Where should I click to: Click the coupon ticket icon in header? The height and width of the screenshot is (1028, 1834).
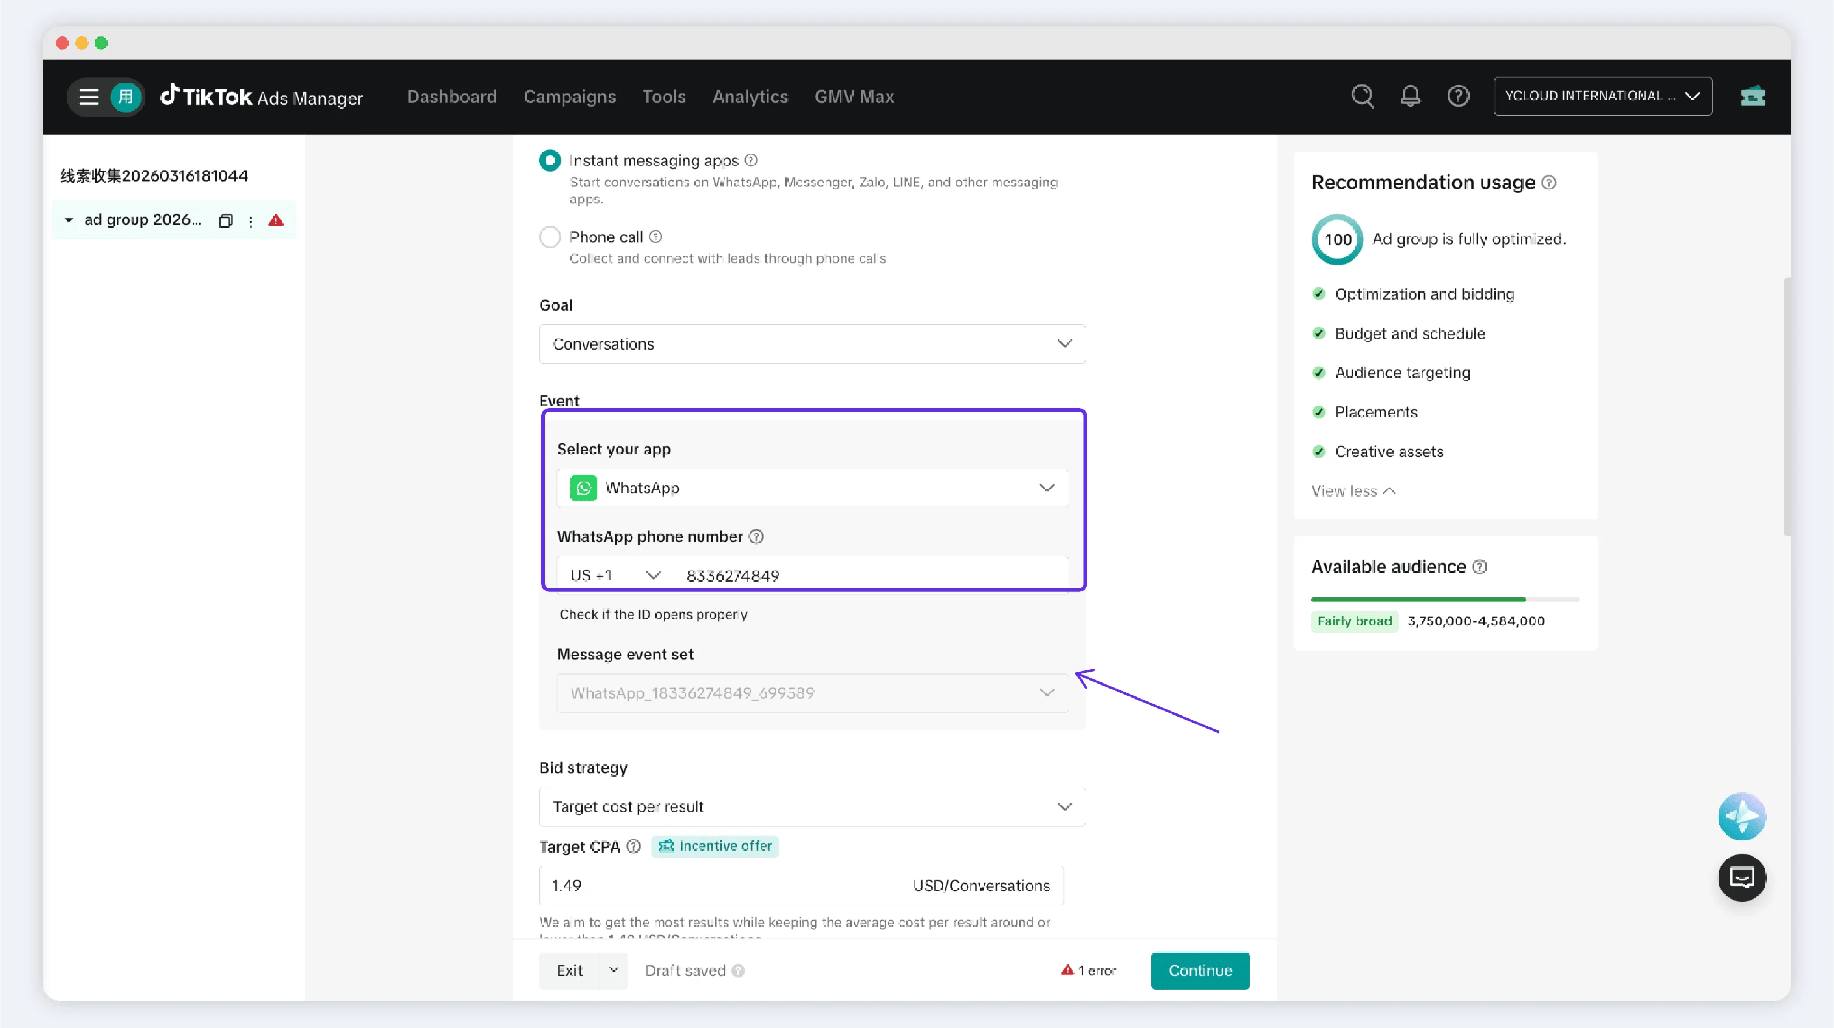(x=1752, y=96)
